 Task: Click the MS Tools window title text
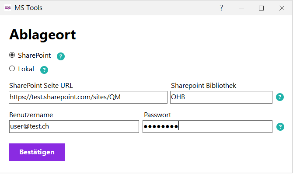click(x=28, y=8)
